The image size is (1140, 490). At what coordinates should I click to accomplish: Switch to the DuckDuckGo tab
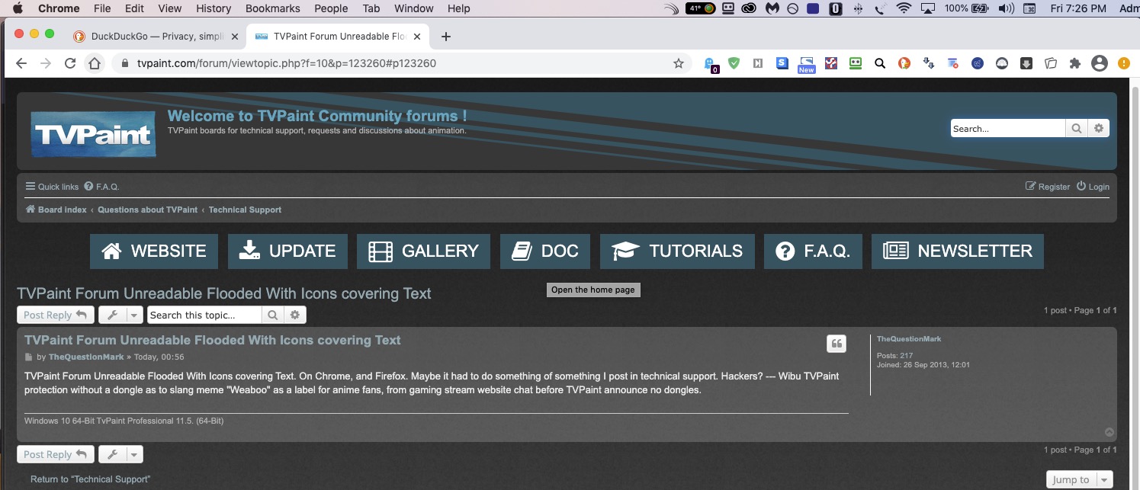coord(156,36)
